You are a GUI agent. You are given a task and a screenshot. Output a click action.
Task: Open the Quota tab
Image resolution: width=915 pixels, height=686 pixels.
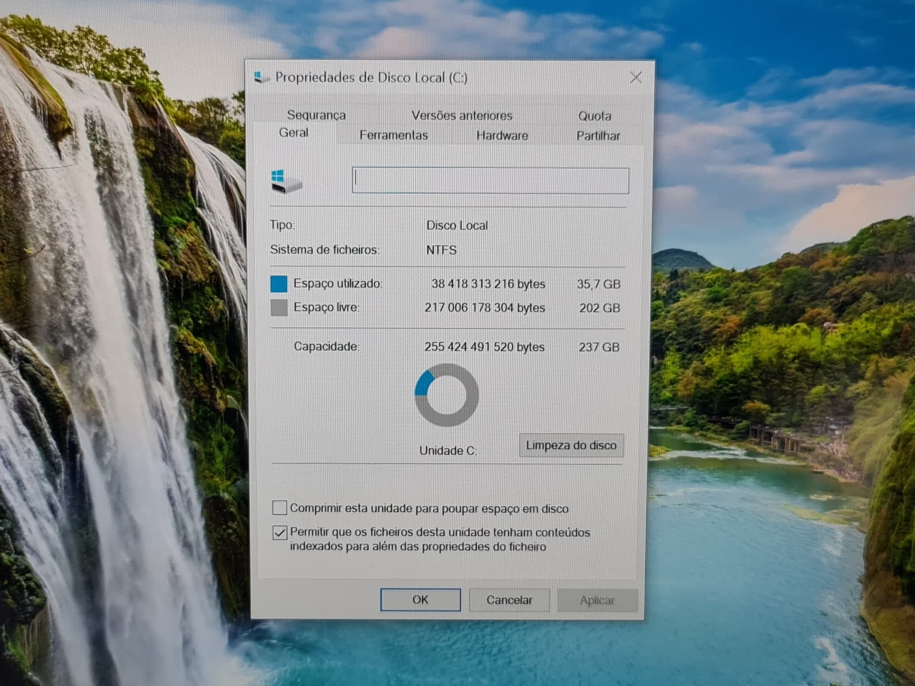pos(595,116)
